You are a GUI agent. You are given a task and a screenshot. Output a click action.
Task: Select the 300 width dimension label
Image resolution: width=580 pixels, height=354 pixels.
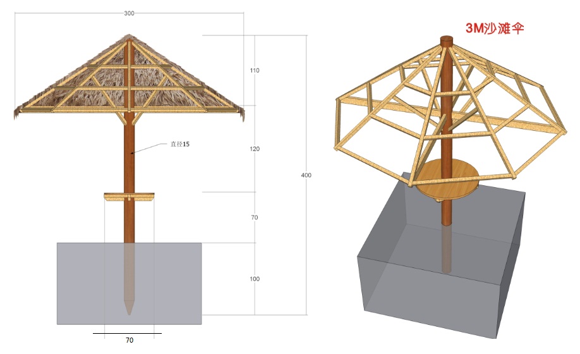coord(128,13)
